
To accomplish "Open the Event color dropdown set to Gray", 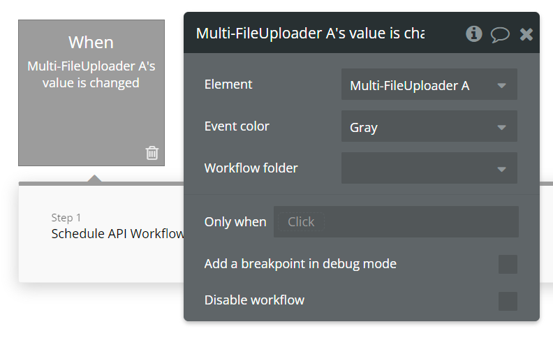I will (x=429, y=127).
